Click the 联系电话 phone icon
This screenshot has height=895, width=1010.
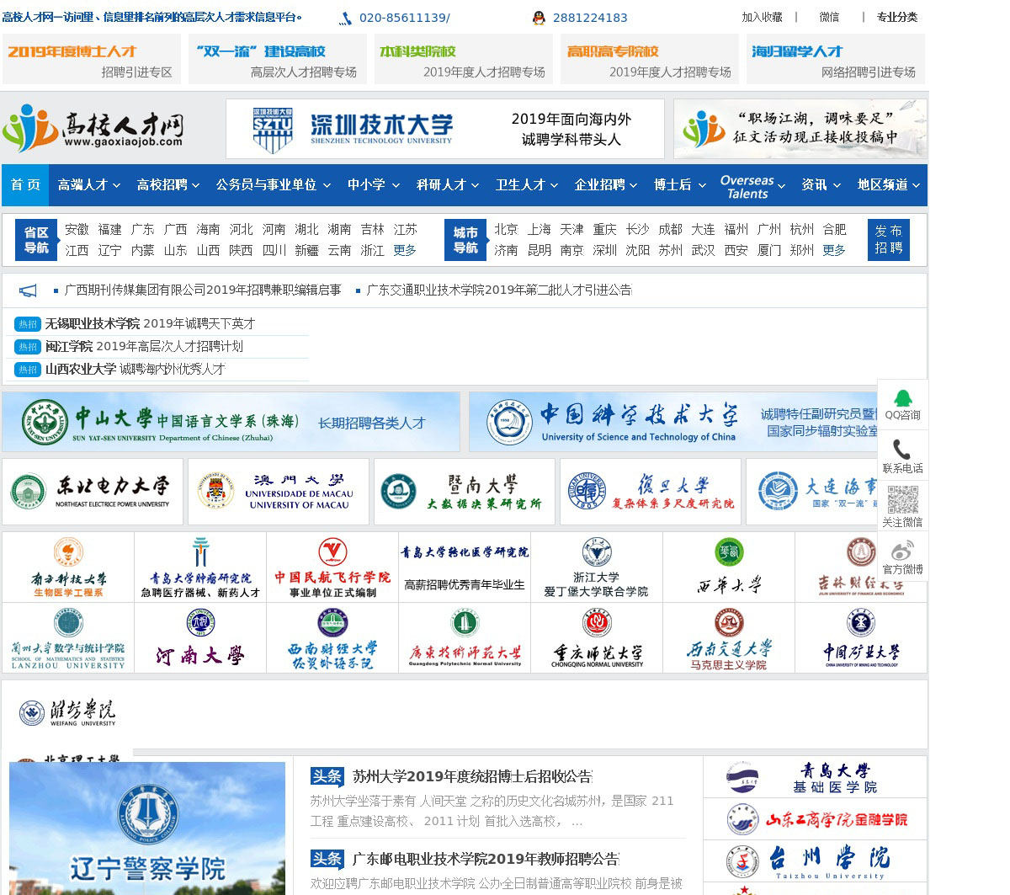pyautogui.click(x=902, y=450)
